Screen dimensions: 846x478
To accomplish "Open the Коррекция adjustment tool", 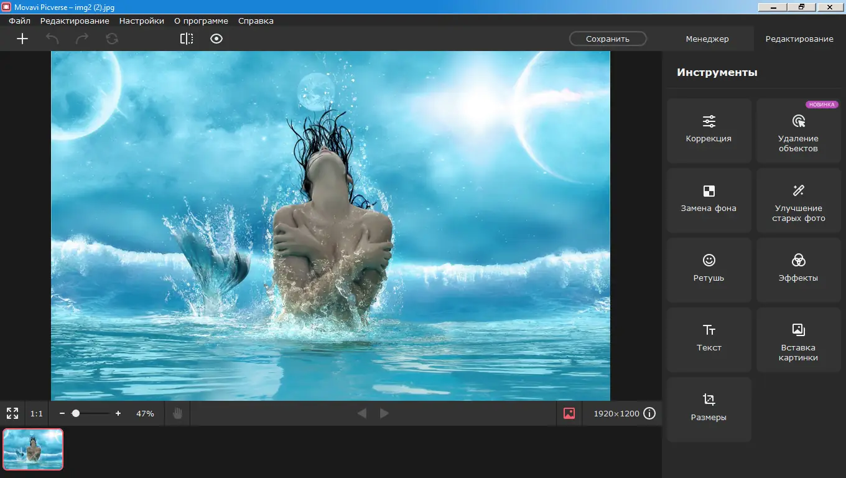I will pos(709,130).
